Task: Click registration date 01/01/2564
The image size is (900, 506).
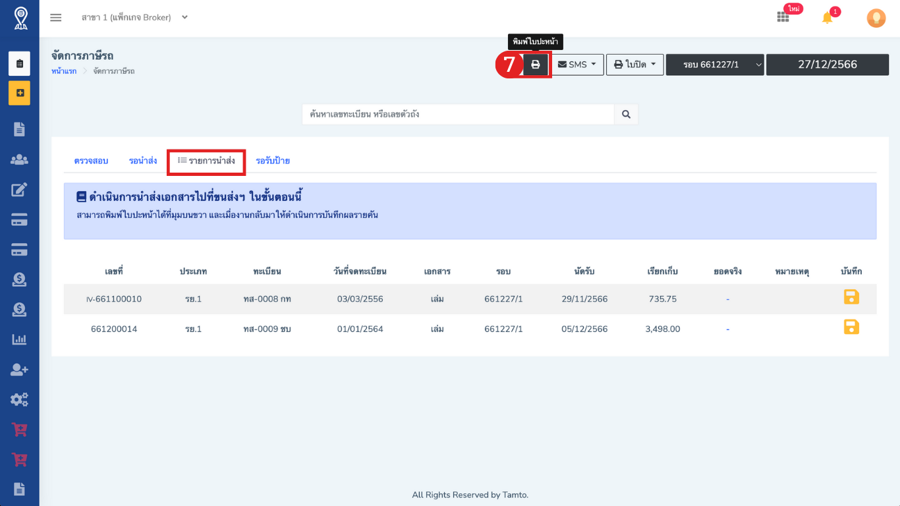Action: coord(360,329)
